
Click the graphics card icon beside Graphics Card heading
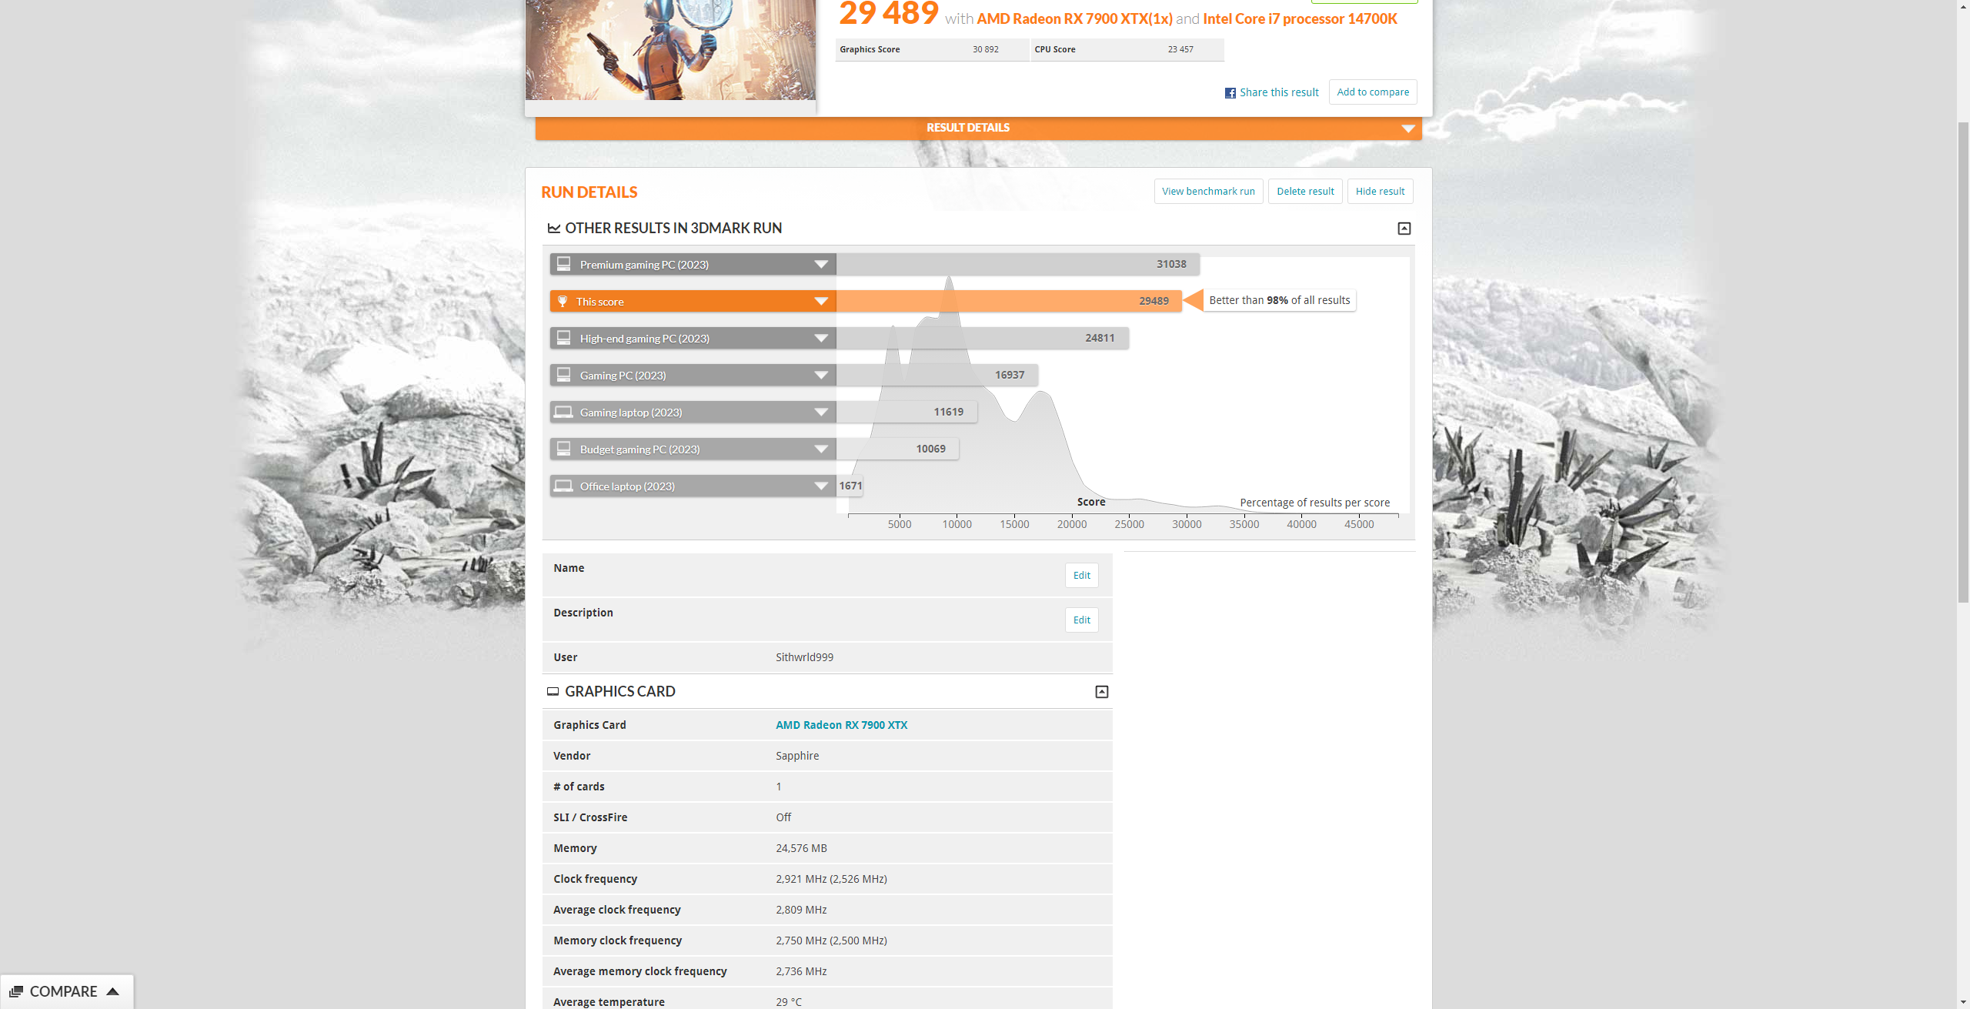click(x=553, y=692)
